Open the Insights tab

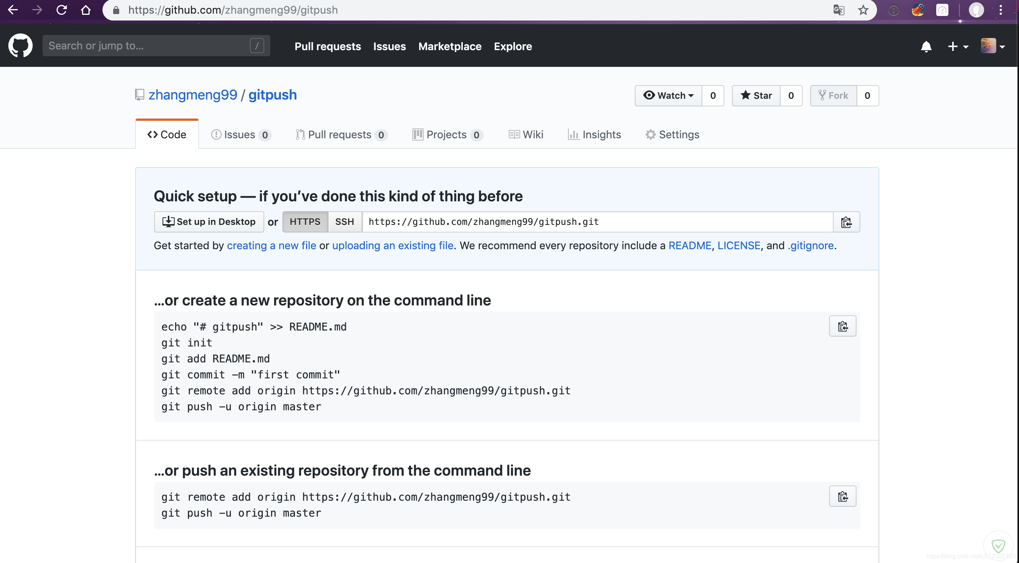coord(594,134)
